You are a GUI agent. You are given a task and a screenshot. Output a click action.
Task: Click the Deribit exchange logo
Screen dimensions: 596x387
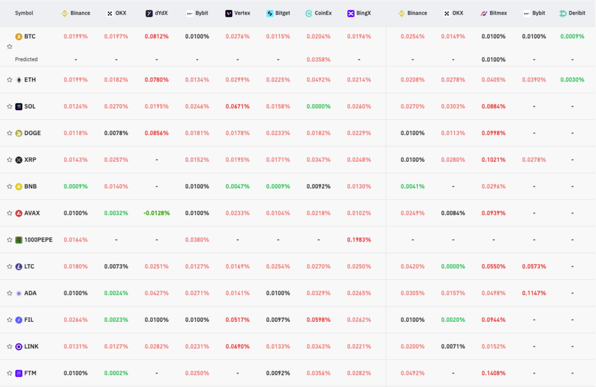click(x=563, y=13)
